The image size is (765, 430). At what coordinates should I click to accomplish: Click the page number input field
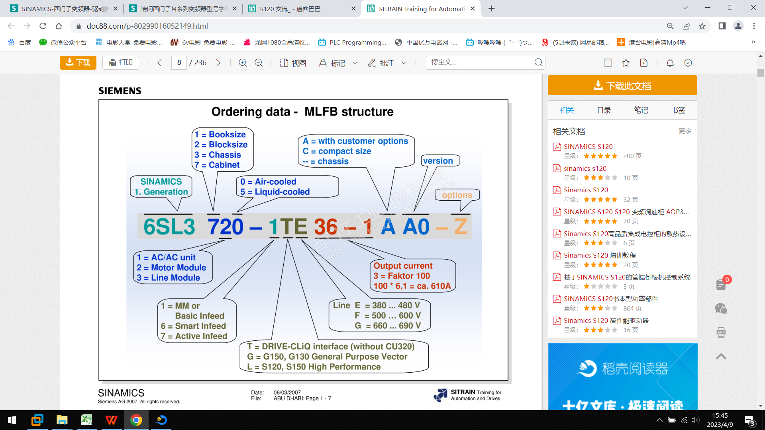(x=179, y=63)
